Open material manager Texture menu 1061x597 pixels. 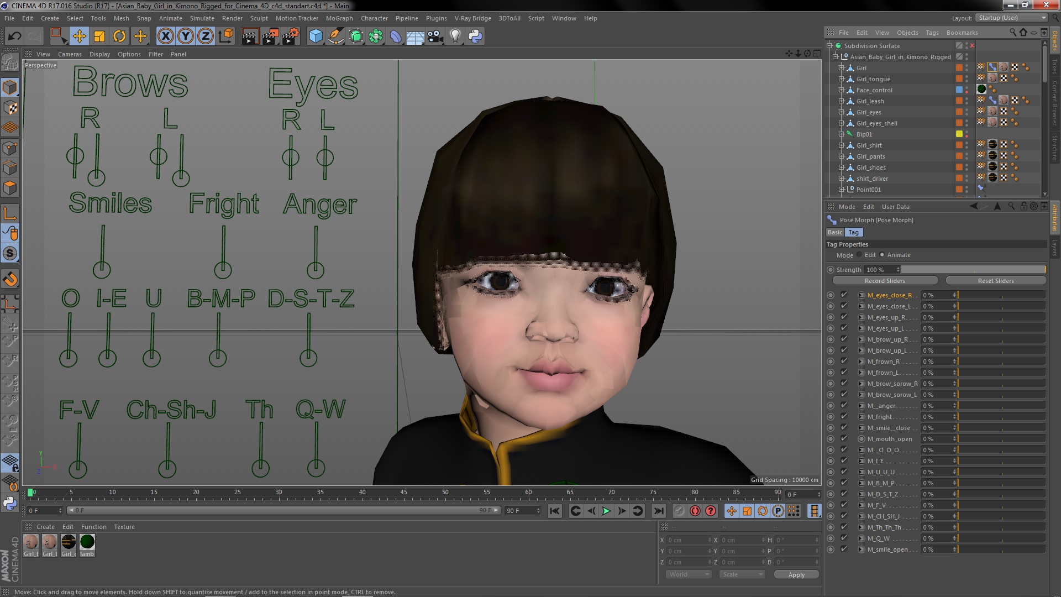coord(124,527)
